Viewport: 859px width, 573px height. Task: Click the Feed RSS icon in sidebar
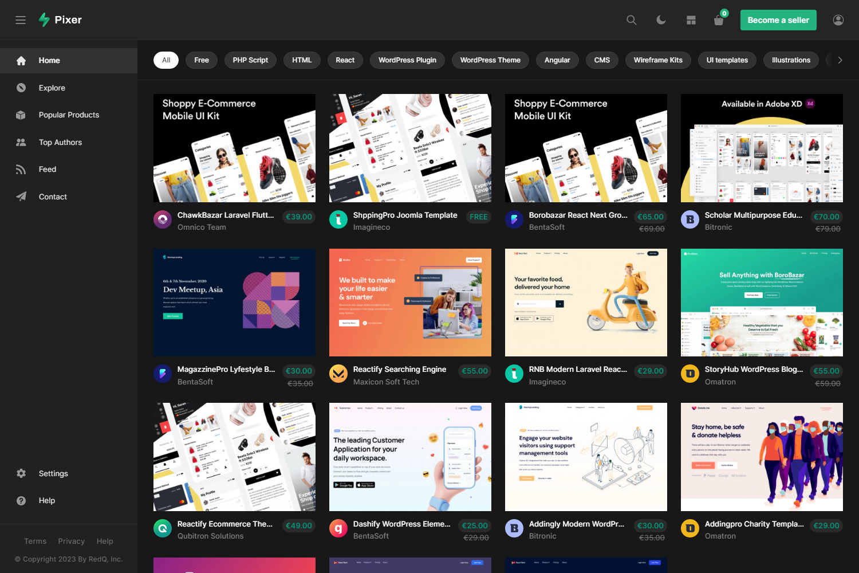click(21, 169)
